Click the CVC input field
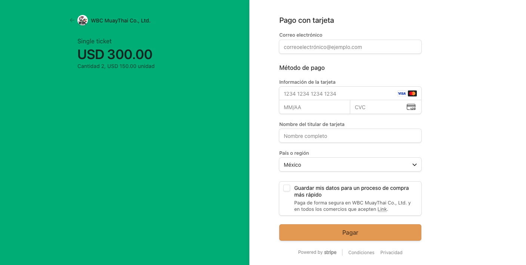 pyautogui.click(x=386, y=107)
